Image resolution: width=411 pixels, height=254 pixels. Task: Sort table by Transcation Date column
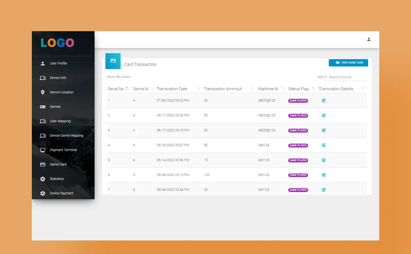[172, 89]
